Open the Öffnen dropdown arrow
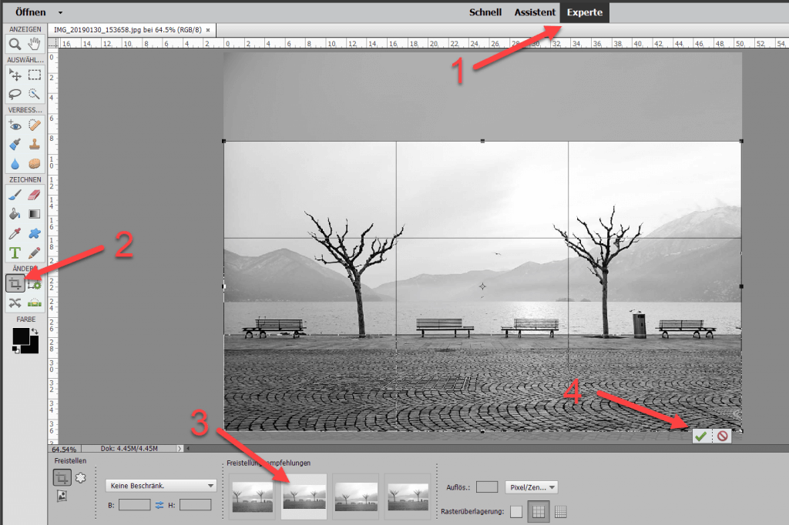Image resolution: width=789 pixels, height=525 pixels. click(x=60, y=12)
